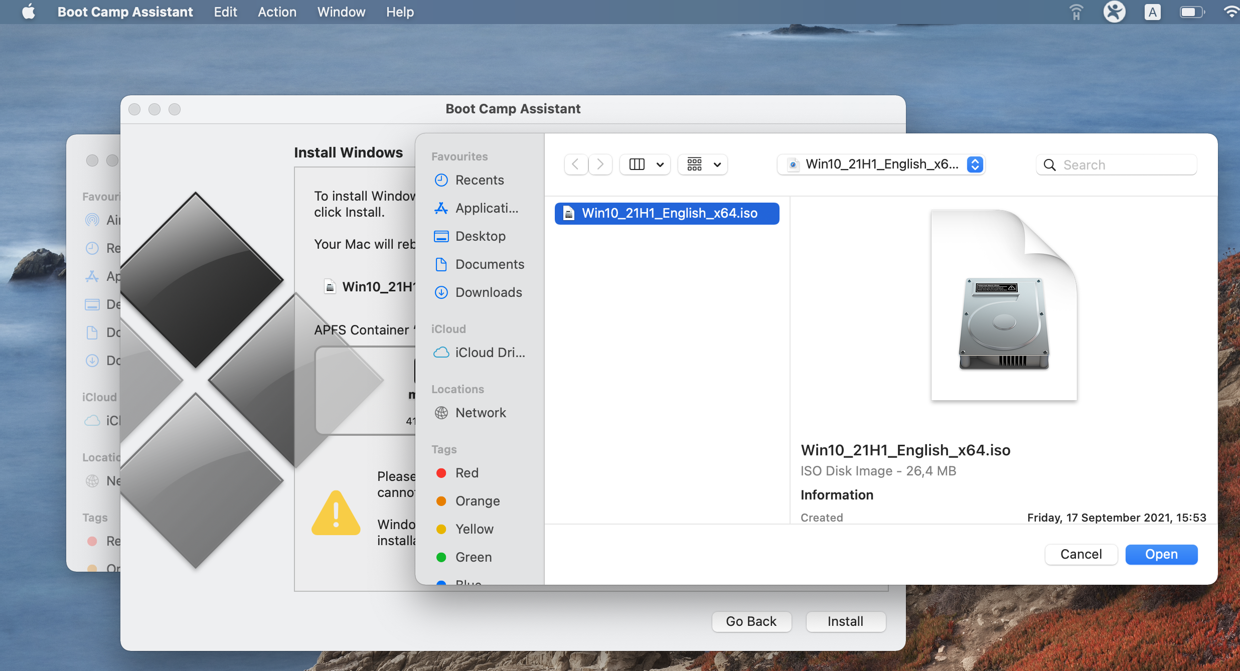Image resolution: width=1240 pixels, height=671 pixels.
Task: Open the group-by grid icon
Action: click(694, 164)
